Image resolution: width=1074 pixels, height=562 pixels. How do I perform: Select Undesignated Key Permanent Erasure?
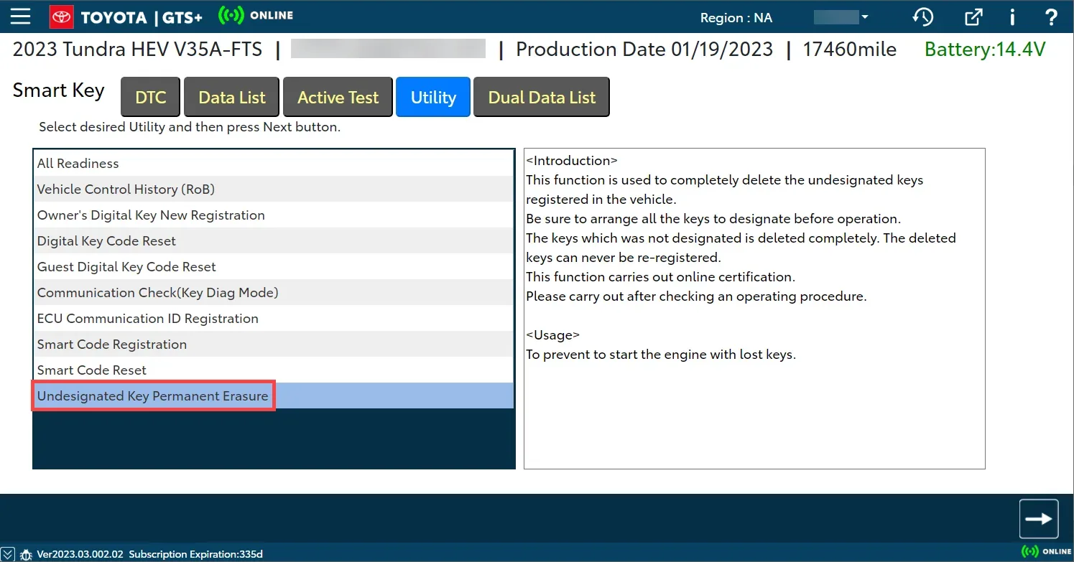click(274, 396)
